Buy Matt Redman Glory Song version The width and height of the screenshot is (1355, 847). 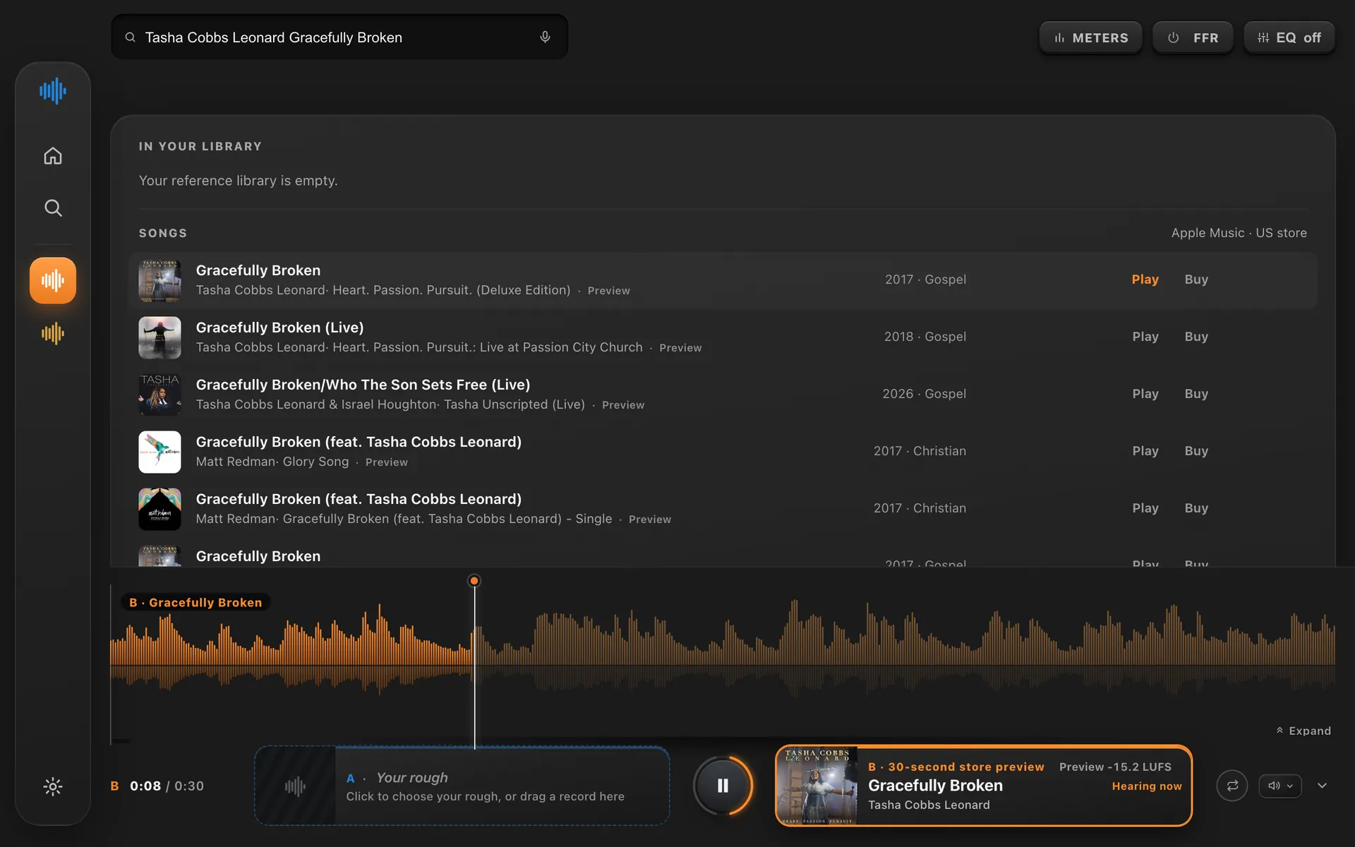pyautogui.click(x=1196, y=451)
